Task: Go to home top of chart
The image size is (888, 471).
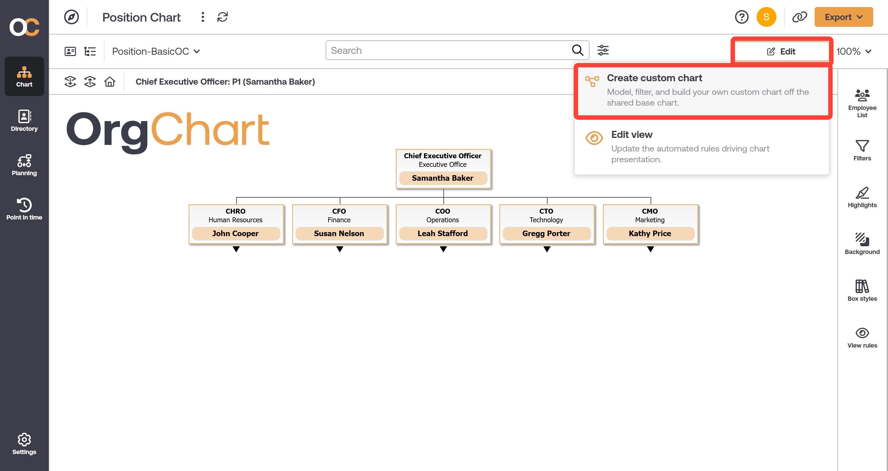Action: [x=110, y=82]
